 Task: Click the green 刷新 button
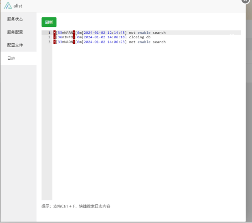[x=49, y=22]
